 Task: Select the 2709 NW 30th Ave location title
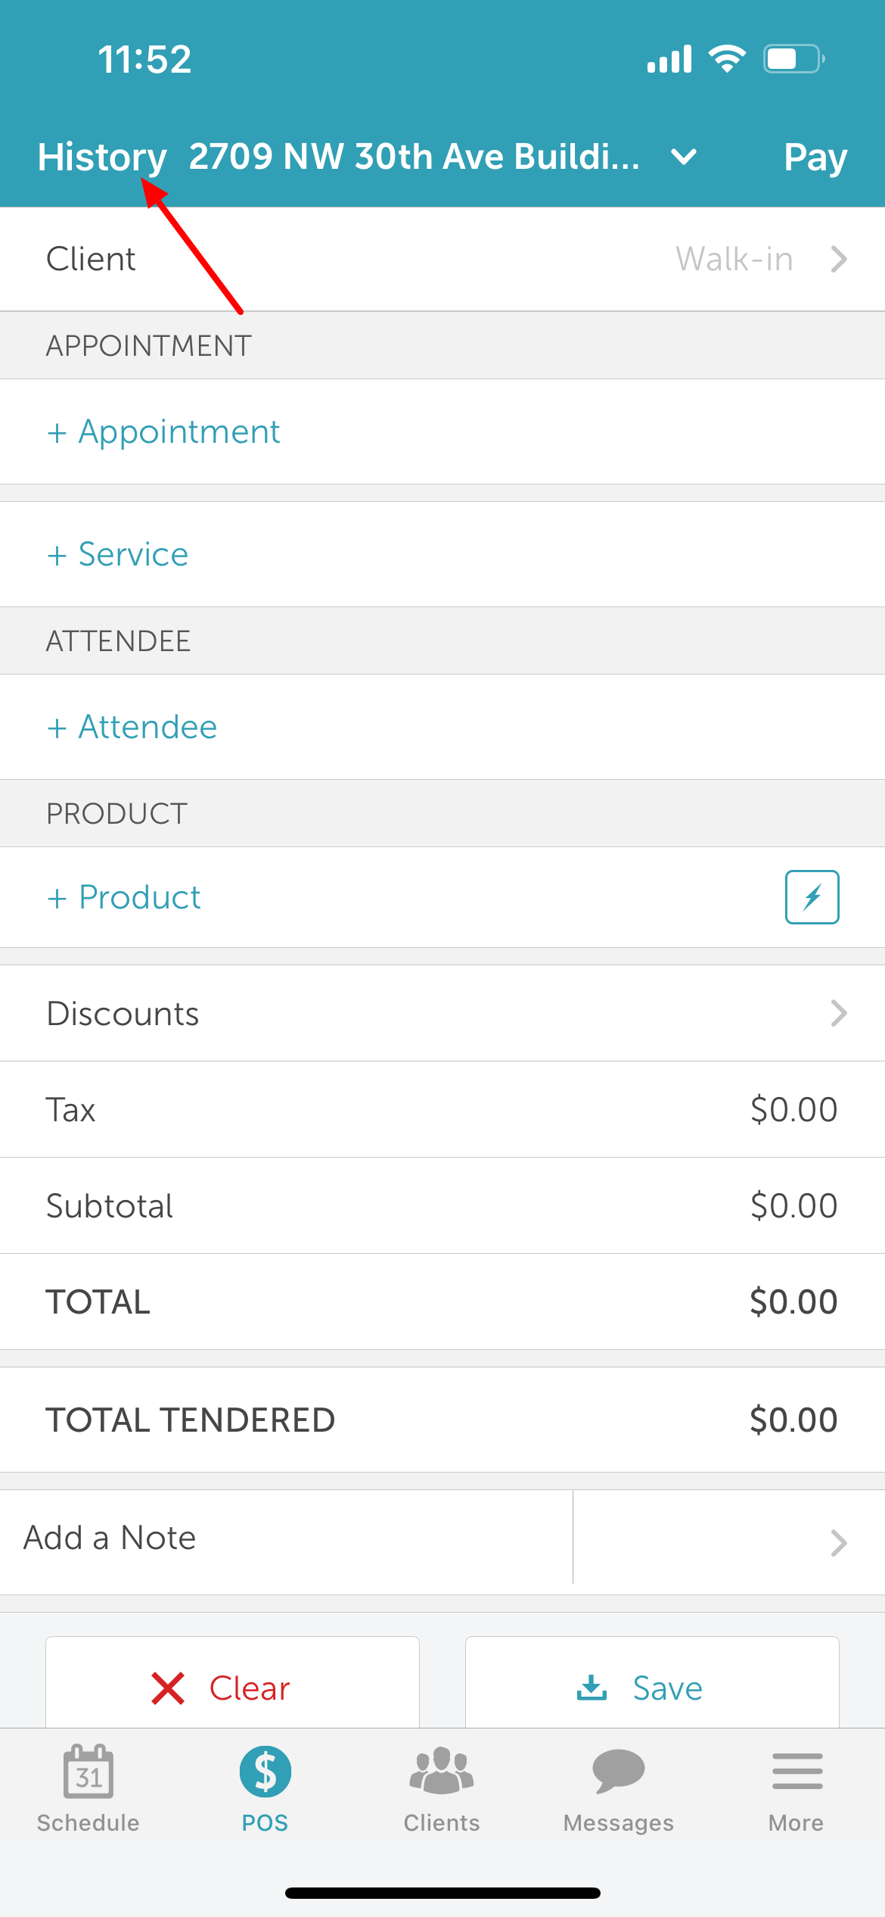click(414, 157)
